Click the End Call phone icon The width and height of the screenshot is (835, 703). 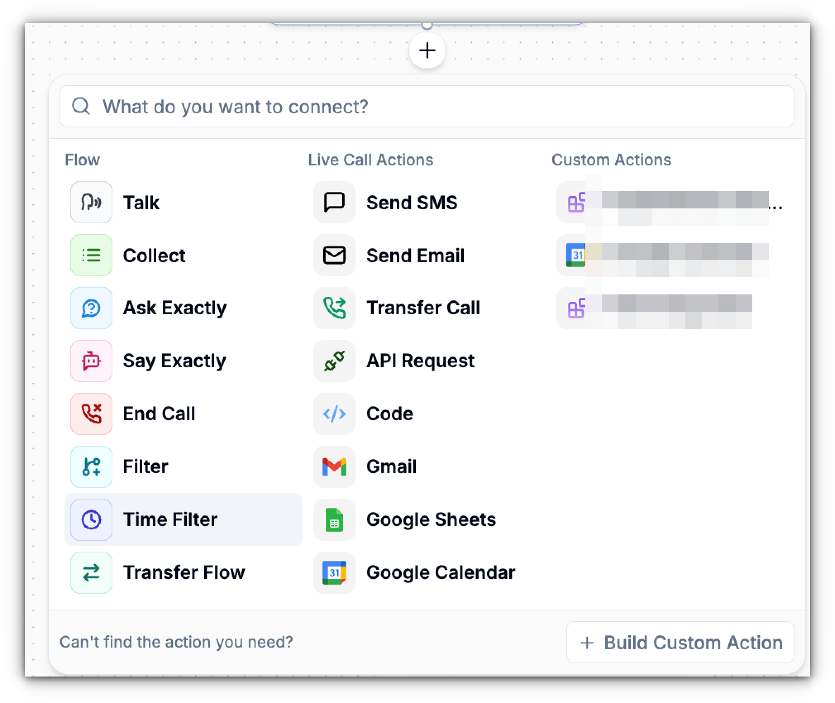click(91, 414)
